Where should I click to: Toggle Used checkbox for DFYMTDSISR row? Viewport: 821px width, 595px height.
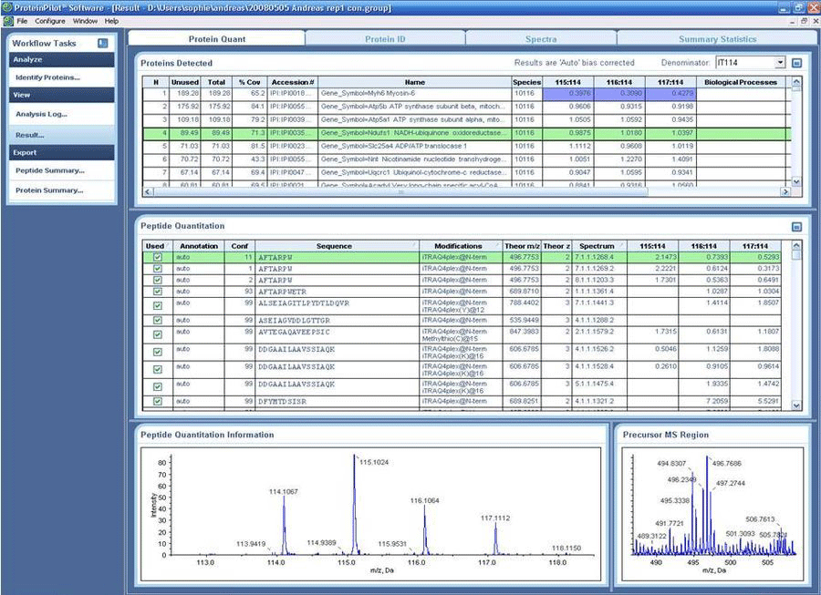coord(157,402)
